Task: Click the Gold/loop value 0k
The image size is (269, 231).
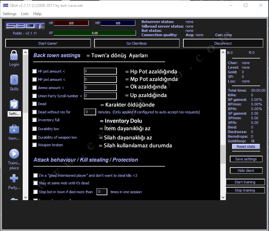Action: tap(253, 141)
